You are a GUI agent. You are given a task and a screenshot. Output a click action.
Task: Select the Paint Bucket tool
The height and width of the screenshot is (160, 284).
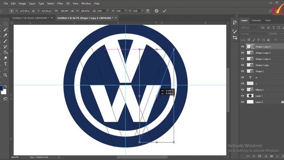pos(5,52)
